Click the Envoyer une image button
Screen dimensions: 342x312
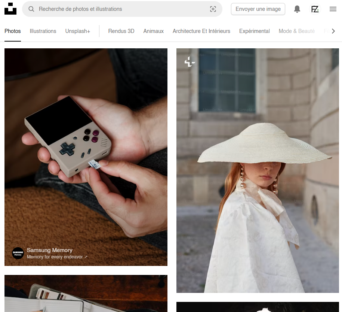pyautogui.click(x=258, y=9)
